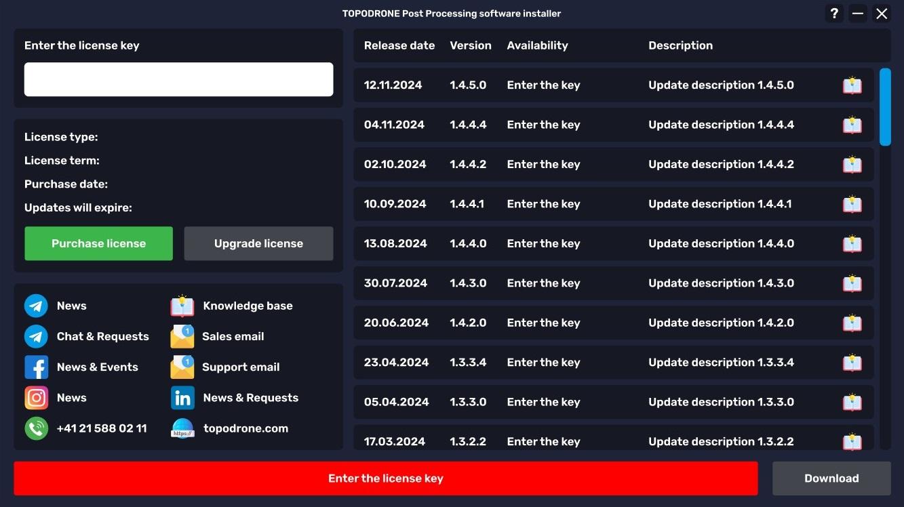Open description book icon for version 1.4.5.0

click(x=852, y=85)
